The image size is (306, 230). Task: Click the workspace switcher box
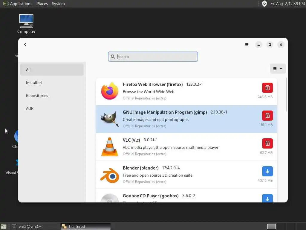tap(271, 226)
